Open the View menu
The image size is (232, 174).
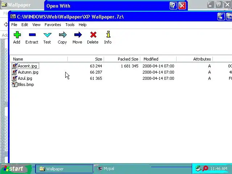[36, 25]
